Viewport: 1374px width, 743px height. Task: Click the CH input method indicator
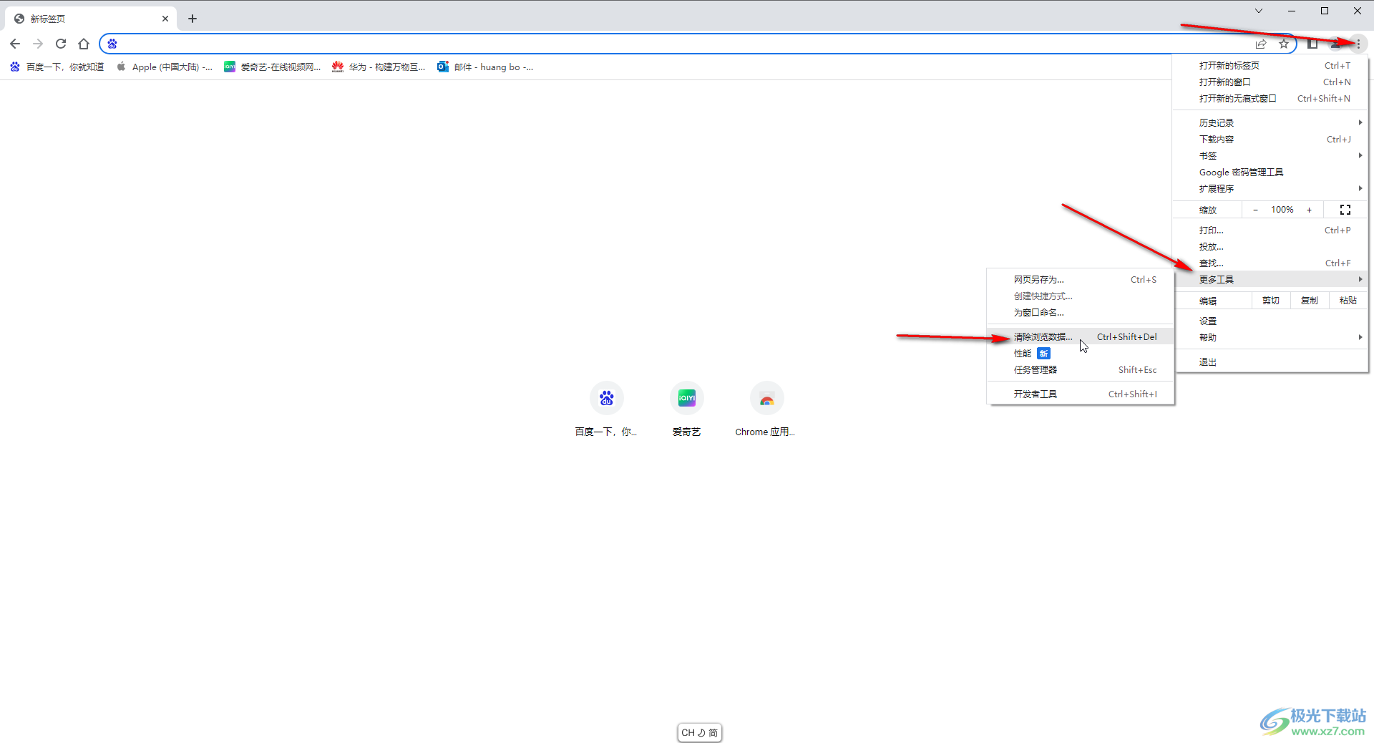point(699,732)
